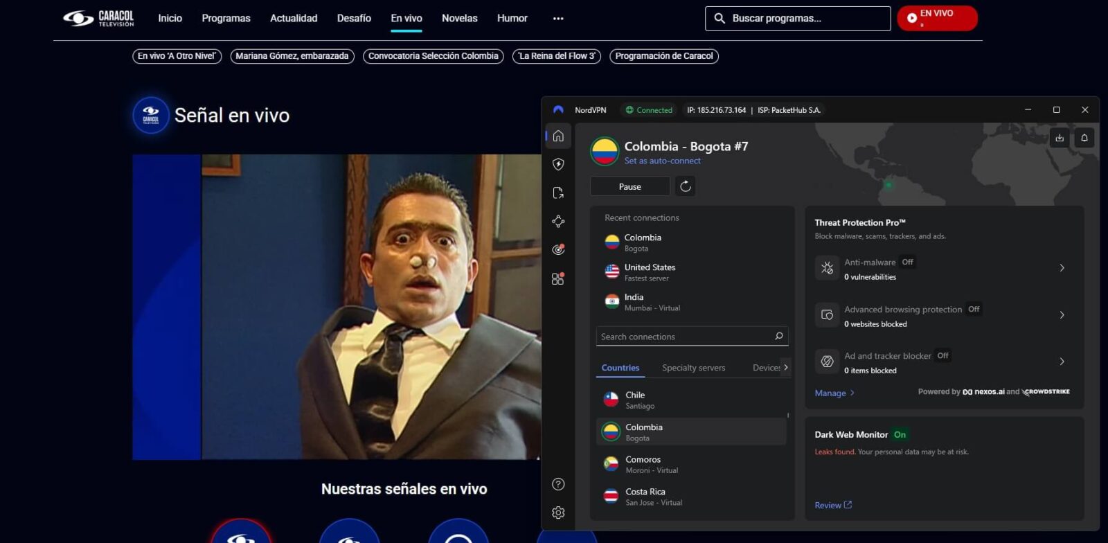Click the Caracol Televisión logo
The image size is (1108, 543).
[x=98, y=18]
